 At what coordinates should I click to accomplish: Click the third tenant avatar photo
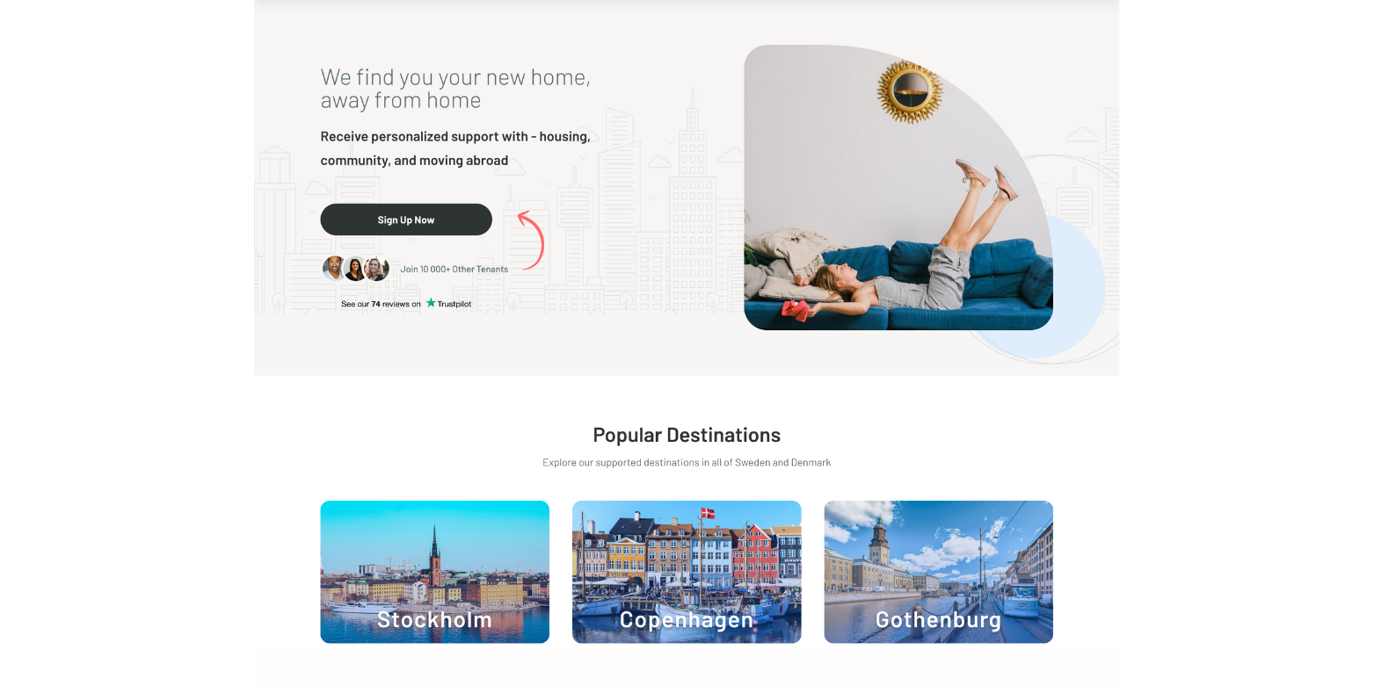[377, 269]
